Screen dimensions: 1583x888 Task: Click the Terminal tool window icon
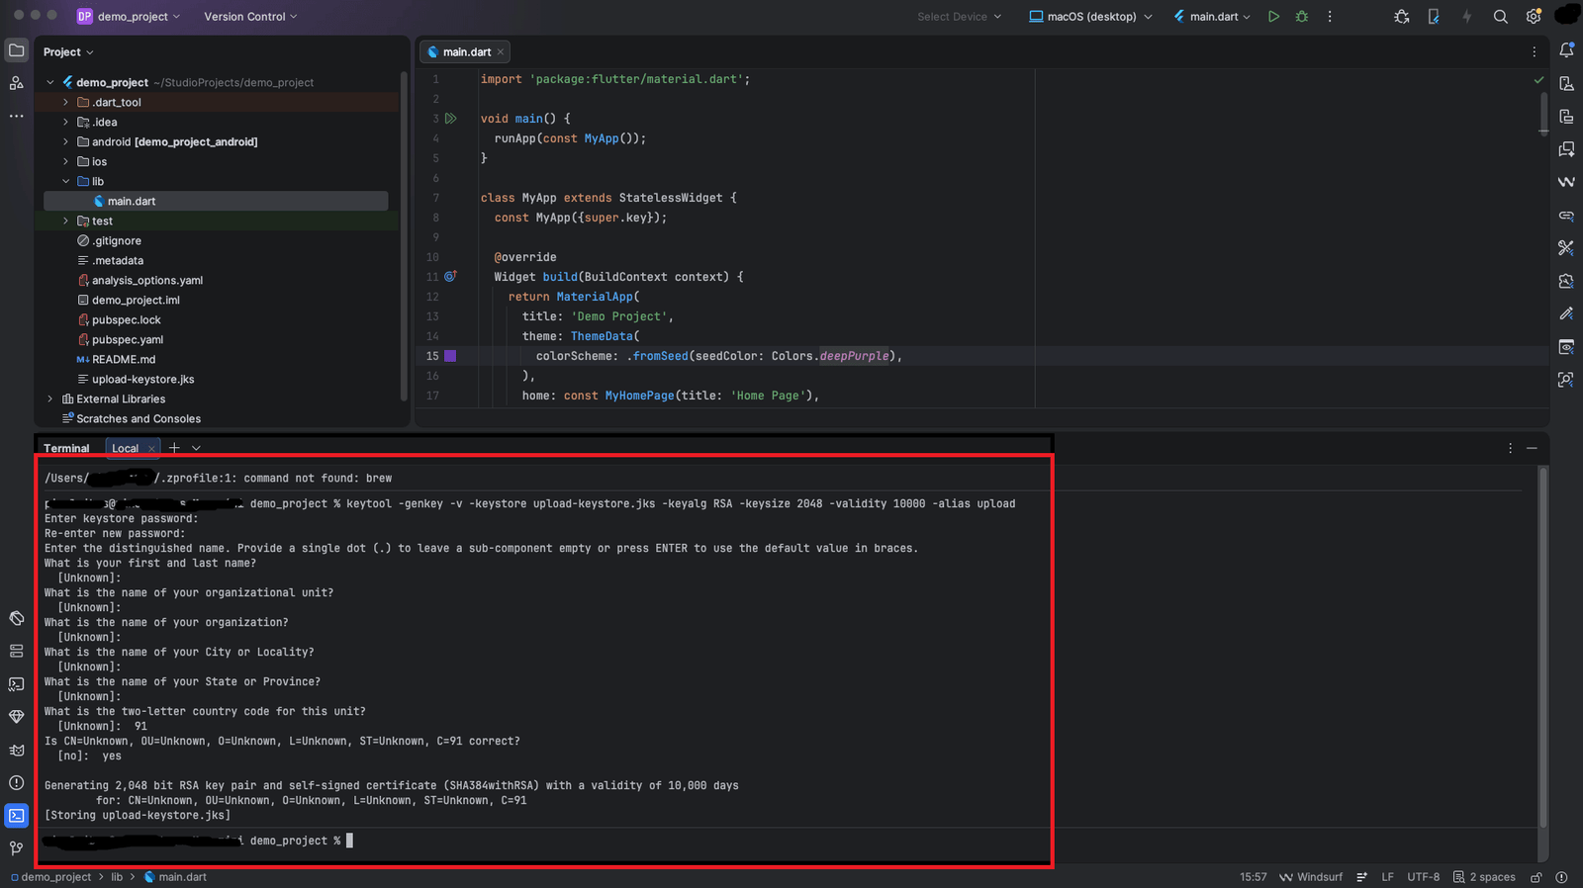(17, 816)
